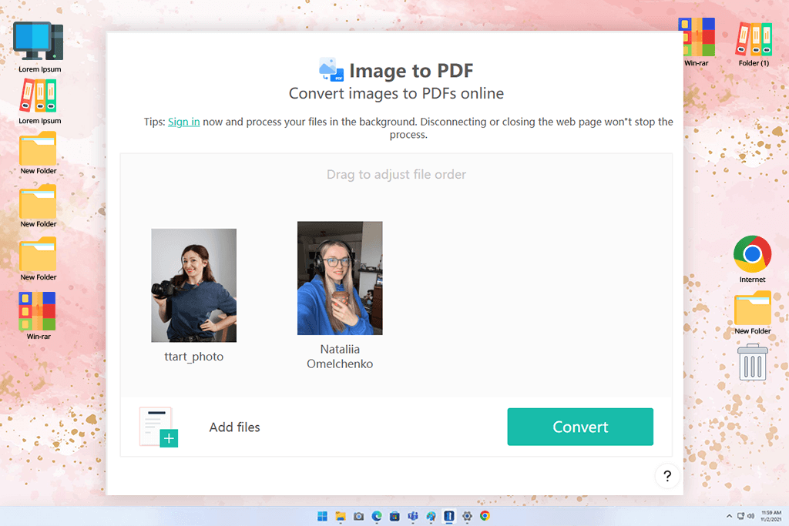
Task: Open the Windows Start menu
Action: tap(323, 516)
